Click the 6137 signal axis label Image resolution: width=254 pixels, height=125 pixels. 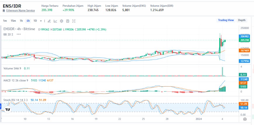[x=243, y=83]
